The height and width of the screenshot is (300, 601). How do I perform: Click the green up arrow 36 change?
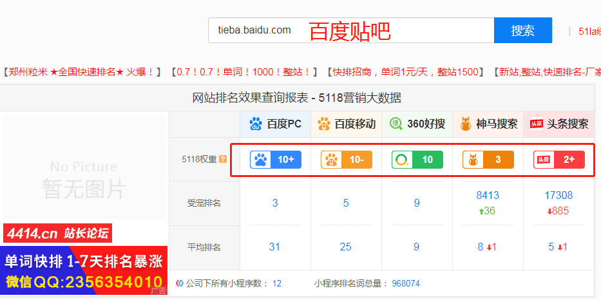tap(487, 211)
